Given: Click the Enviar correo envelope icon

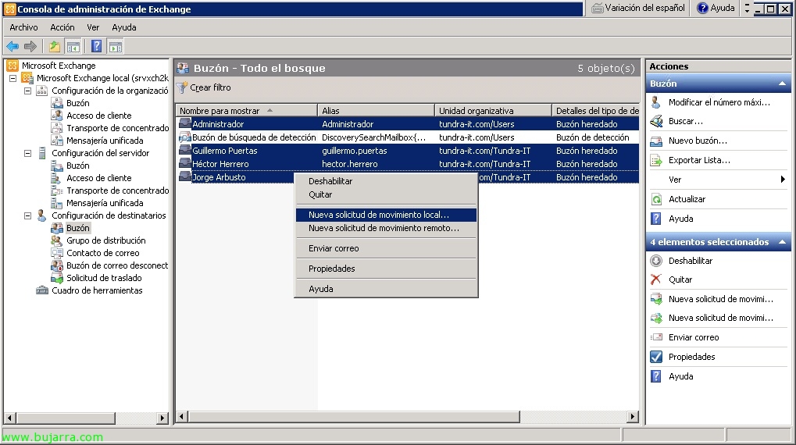Looking at the screenshot, I should (656, 337).
